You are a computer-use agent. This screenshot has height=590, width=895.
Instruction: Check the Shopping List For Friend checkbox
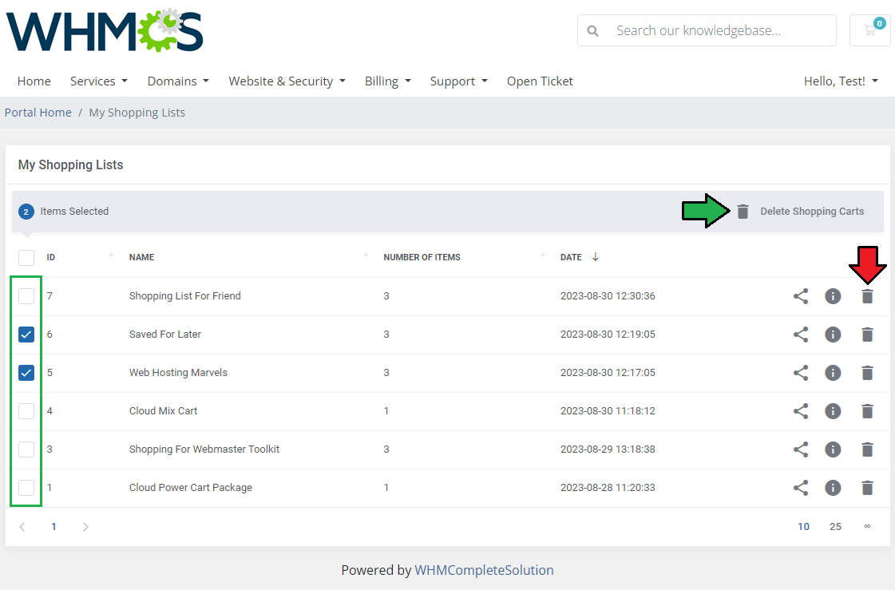(x=26, y=296)
